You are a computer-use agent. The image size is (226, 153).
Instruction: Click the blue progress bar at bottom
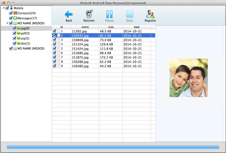(x=113, y=147)
